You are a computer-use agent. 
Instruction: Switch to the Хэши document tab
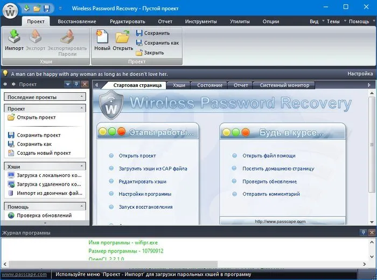pyautogui.click(x=179, y=85)
